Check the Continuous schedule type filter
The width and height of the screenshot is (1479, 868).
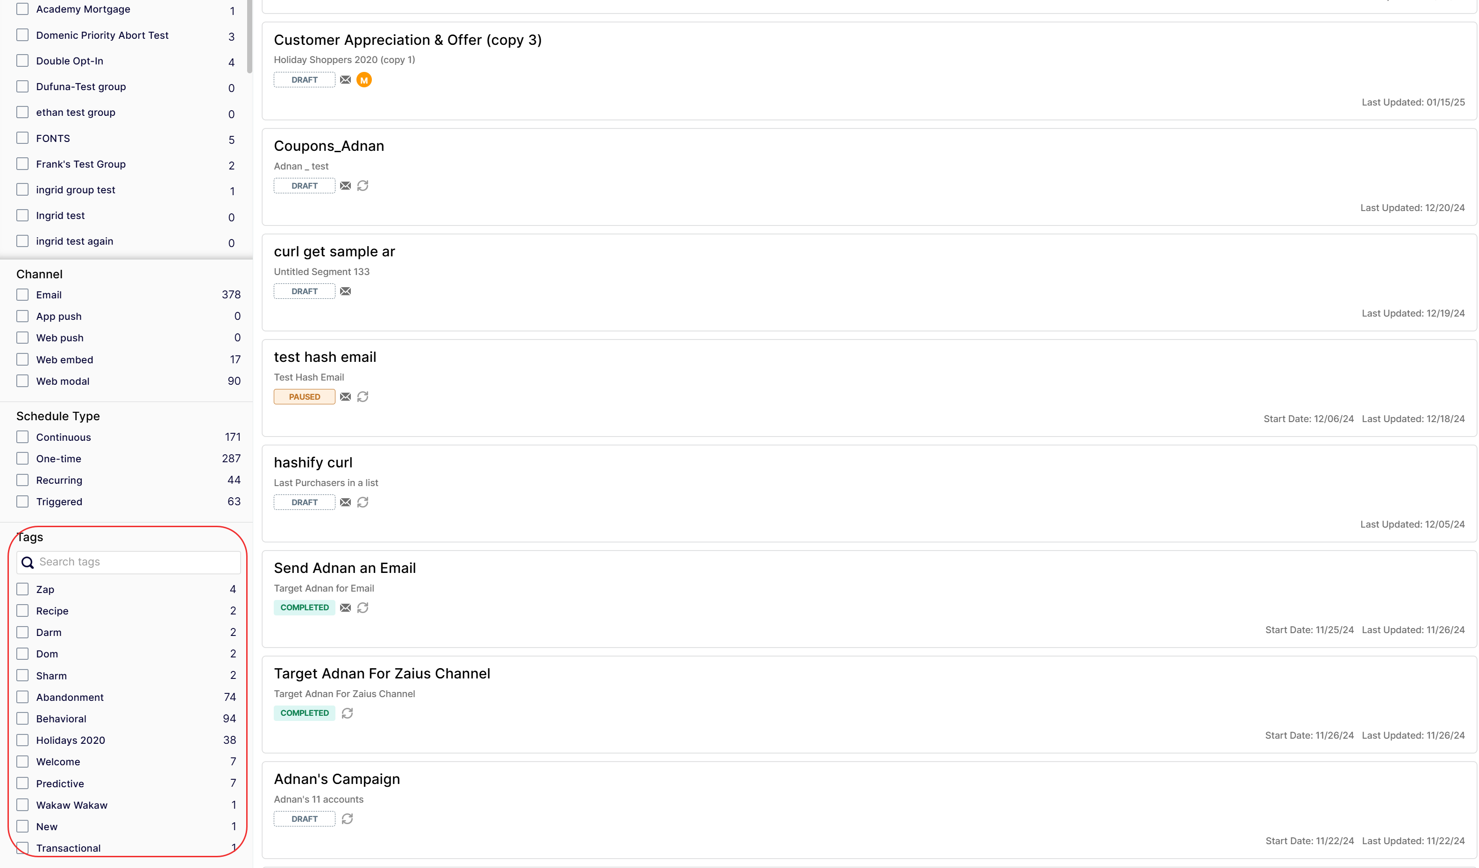22,437
